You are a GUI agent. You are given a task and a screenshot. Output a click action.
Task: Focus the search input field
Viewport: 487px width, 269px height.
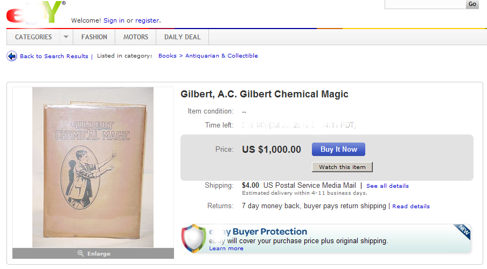[x=425, y=4]
